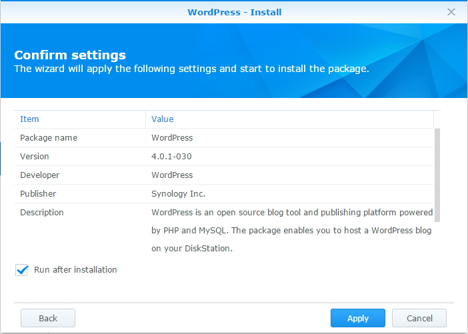Click the Apply button

(x=357, y=318)
